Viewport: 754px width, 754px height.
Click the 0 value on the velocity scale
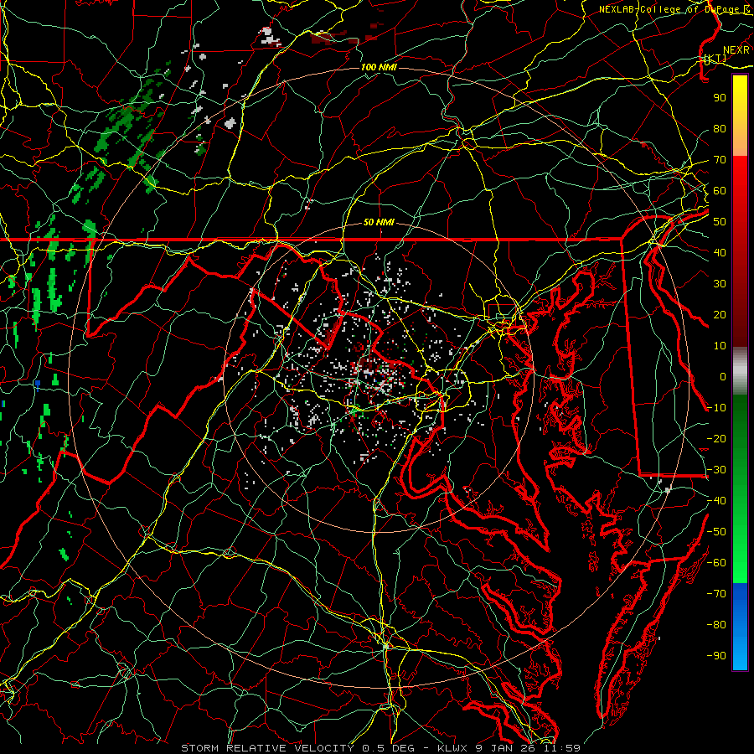(723, 376)
